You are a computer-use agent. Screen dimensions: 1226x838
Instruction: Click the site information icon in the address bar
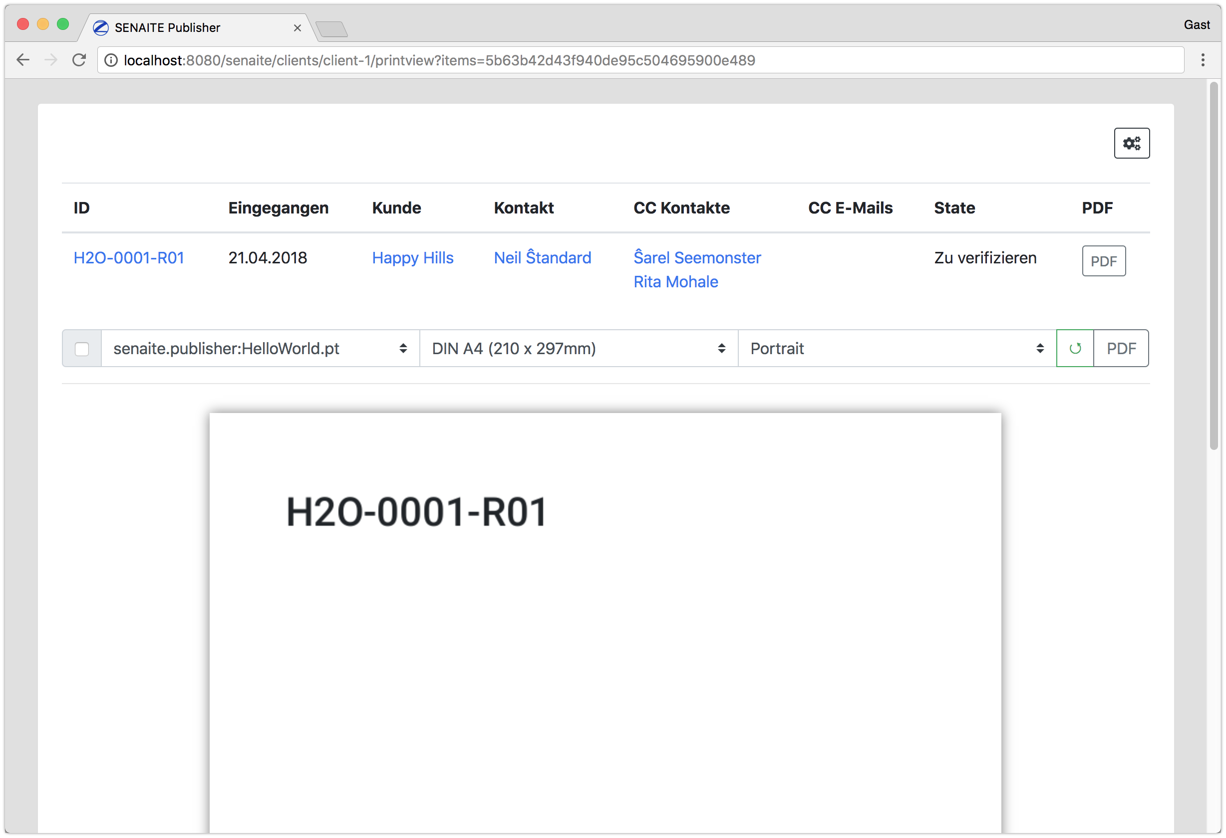(x=111, y=61)
